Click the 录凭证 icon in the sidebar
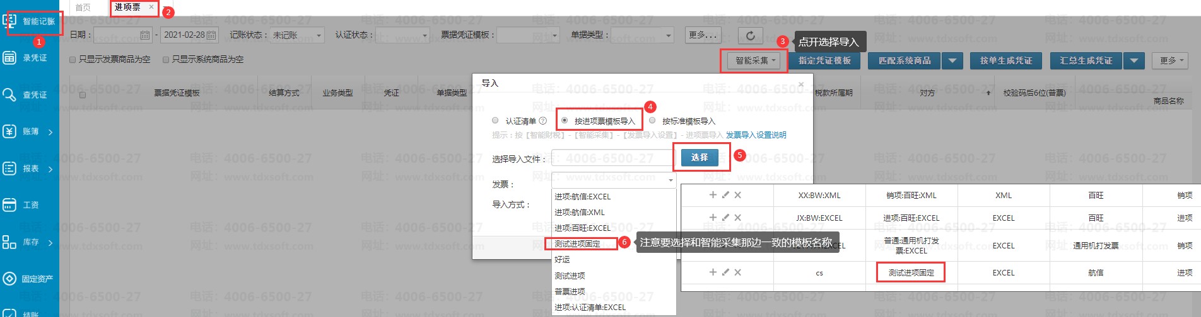Viewport: 1201px width, 317px height. [x=9, y=58]
